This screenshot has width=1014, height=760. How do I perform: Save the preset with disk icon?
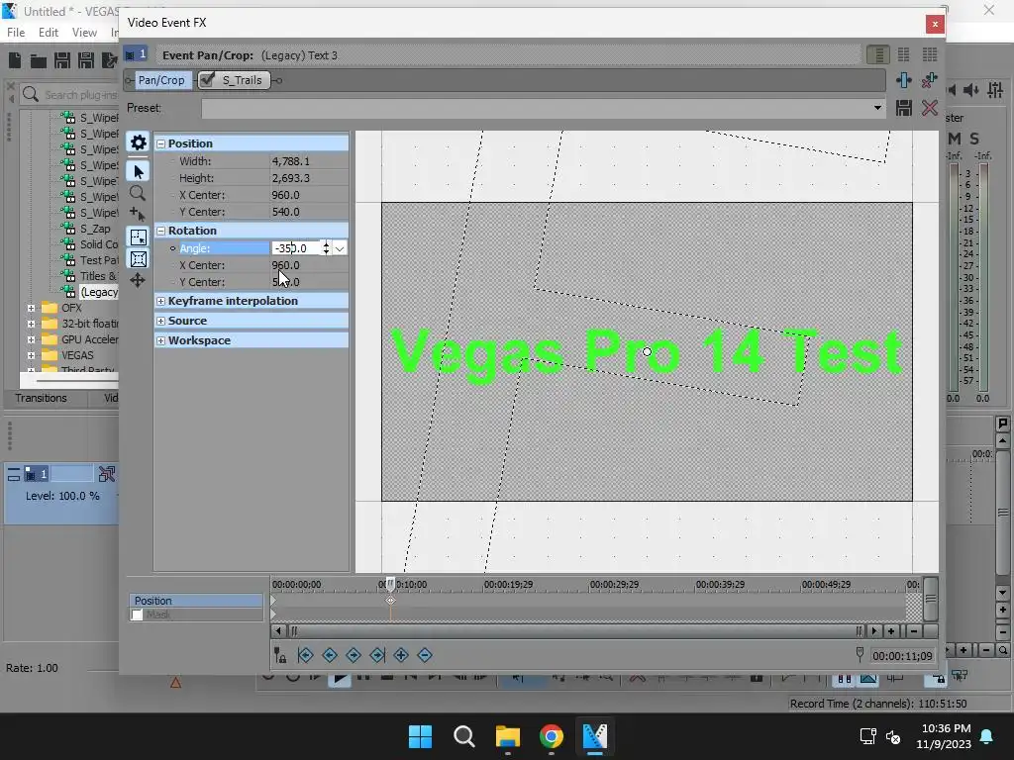tap(904, 108)
